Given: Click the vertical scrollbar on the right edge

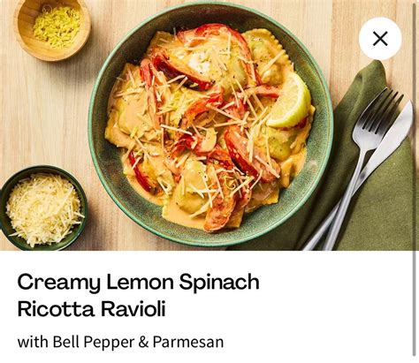Looking at the screenshot, I should tap(415, 179).
